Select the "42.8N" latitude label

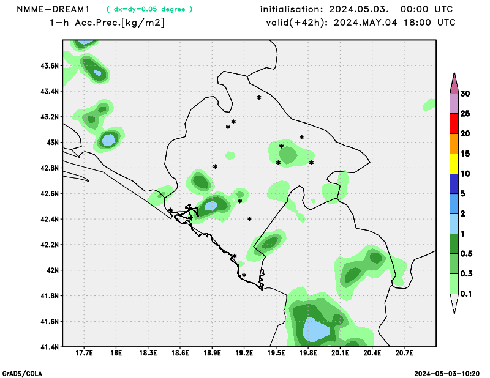tap(50, 168)
